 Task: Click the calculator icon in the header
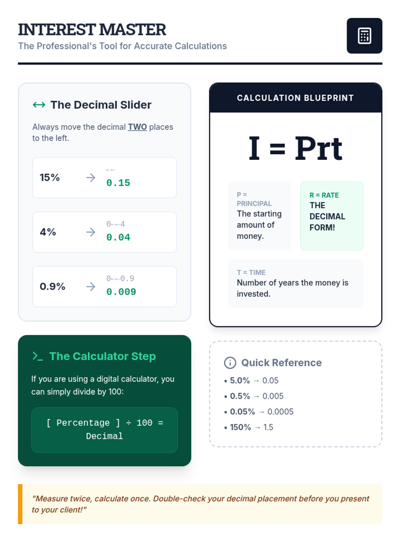click(364, 36)
